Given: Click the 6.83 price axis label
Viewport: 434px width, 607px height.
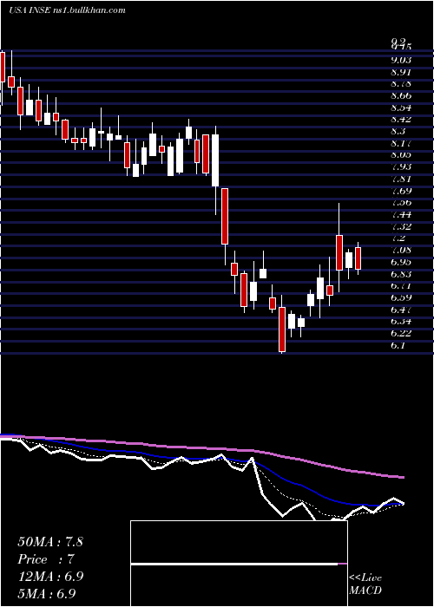Looking at the screenshot, I should pyautogui.click(x=401, y=274).
